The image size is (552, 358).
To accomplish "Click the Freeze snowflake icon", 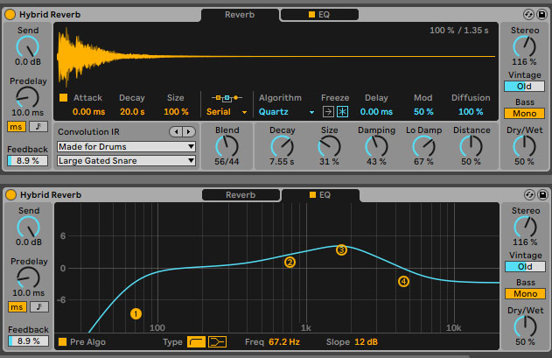I will [x=342, y=112].
